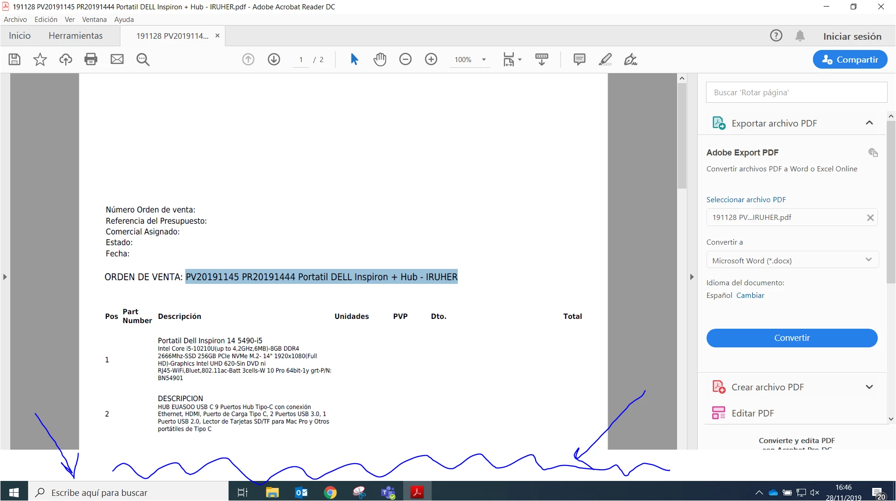Open the fit page dropdown arrow
896x501 pixels.
coord(520,59)
